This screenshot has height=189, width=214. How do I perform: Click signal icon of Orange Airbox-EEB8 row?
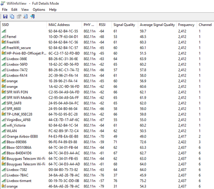[4, 137]
